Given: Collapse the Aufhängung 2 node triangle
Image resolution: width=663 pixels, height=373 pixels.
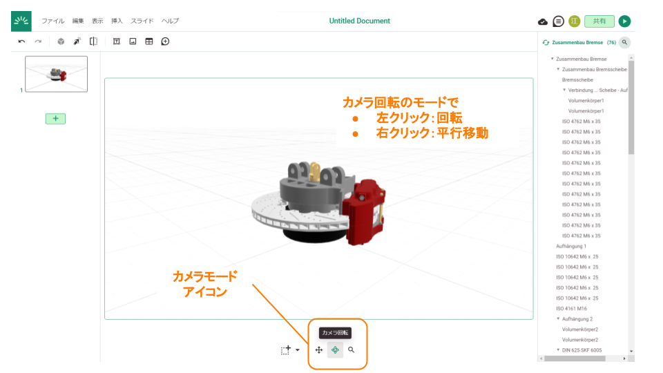Looking at the screenshot, I should coord(558,318).
